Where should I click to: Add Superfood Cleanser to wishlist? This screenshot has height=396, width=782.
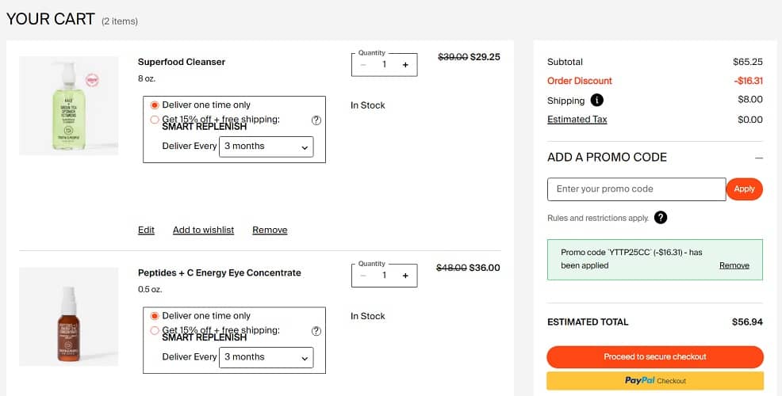click(x=203, y=230)
